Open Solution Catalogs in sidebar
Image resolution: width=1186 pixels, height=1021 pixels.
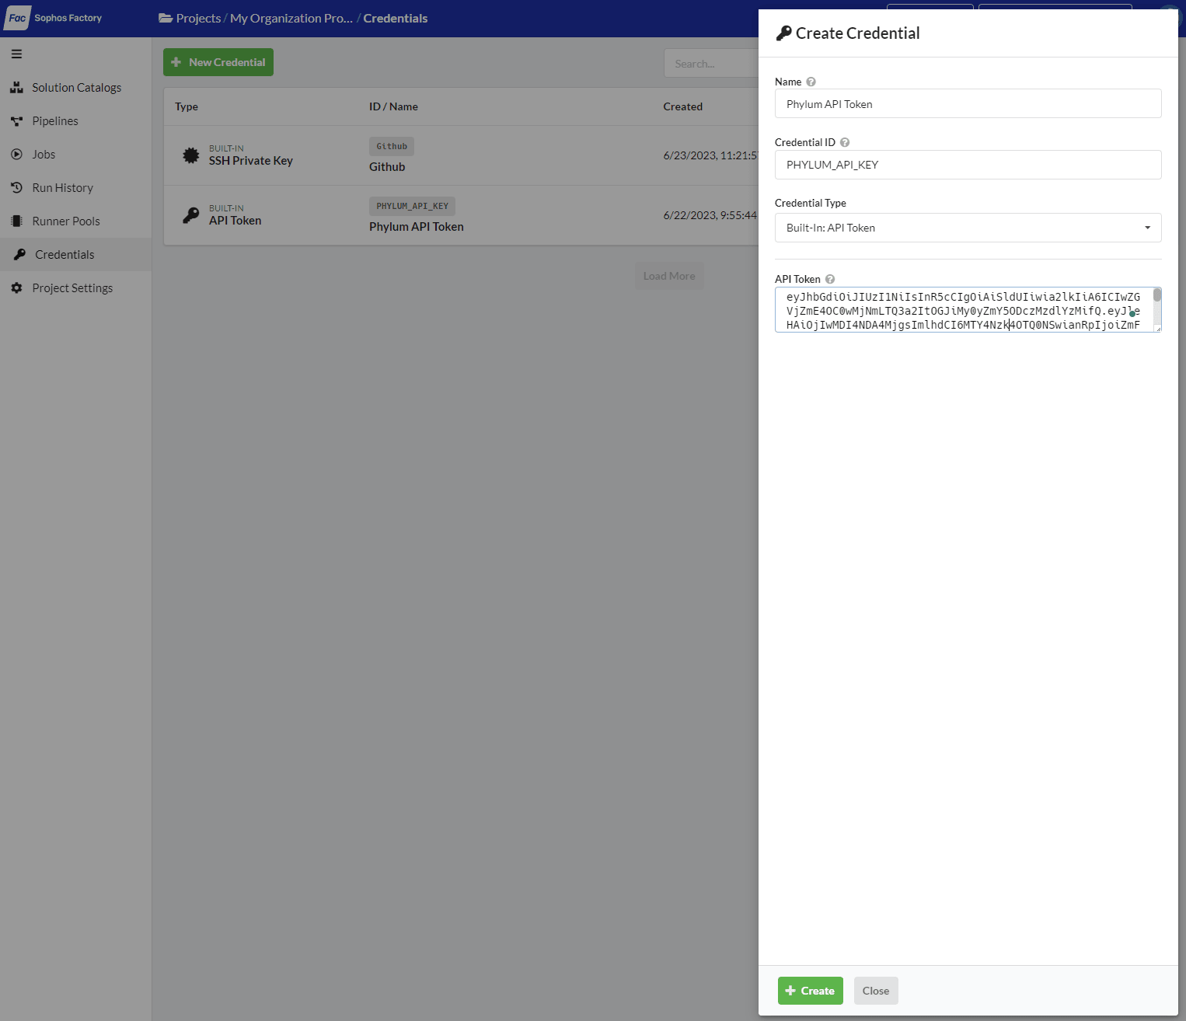point(76,88)
